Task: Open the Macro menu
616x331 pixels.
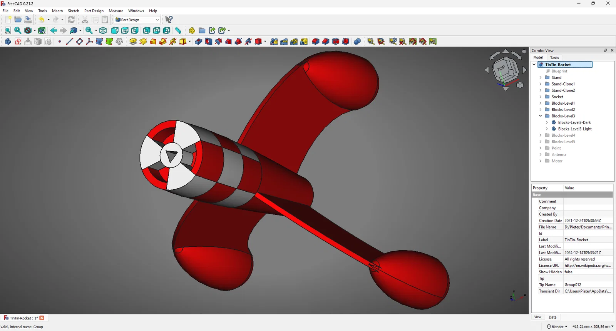Action: click(57, 11)
